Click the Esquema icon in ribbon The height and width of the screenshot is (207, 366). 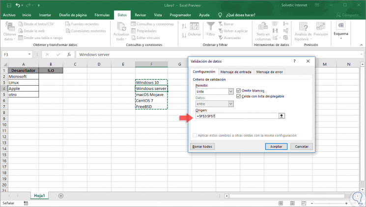pyautogui.click(x=340, y=25)
